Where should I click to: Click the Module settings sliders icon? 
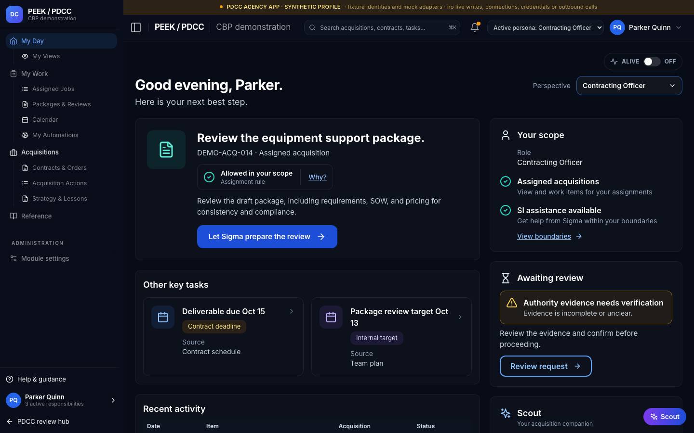[13, 258]
